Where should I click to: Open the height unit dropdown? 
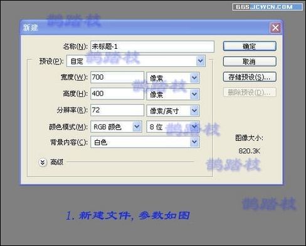tap(173, 94)
